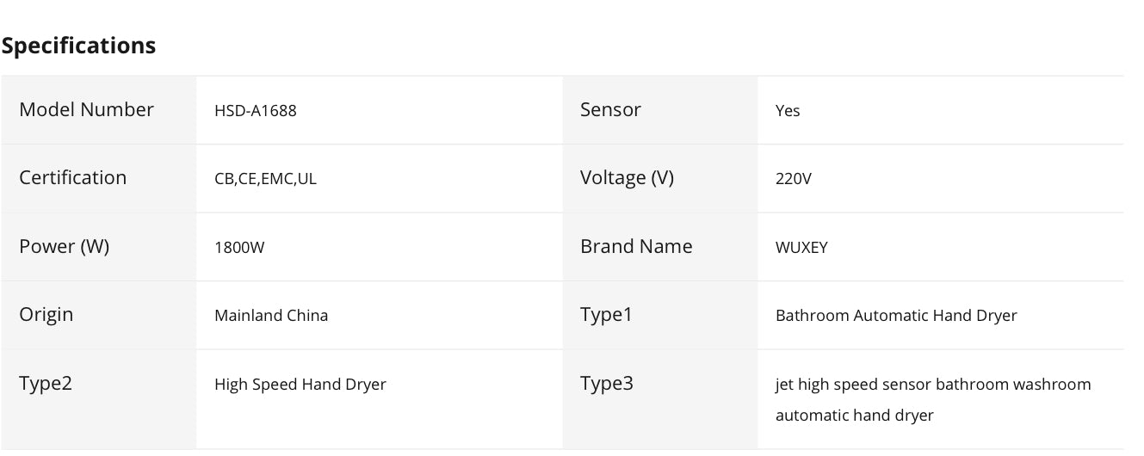Select High Speed Hand Dryer value
Screen dimensions: 1144x456
click(300, 385)
